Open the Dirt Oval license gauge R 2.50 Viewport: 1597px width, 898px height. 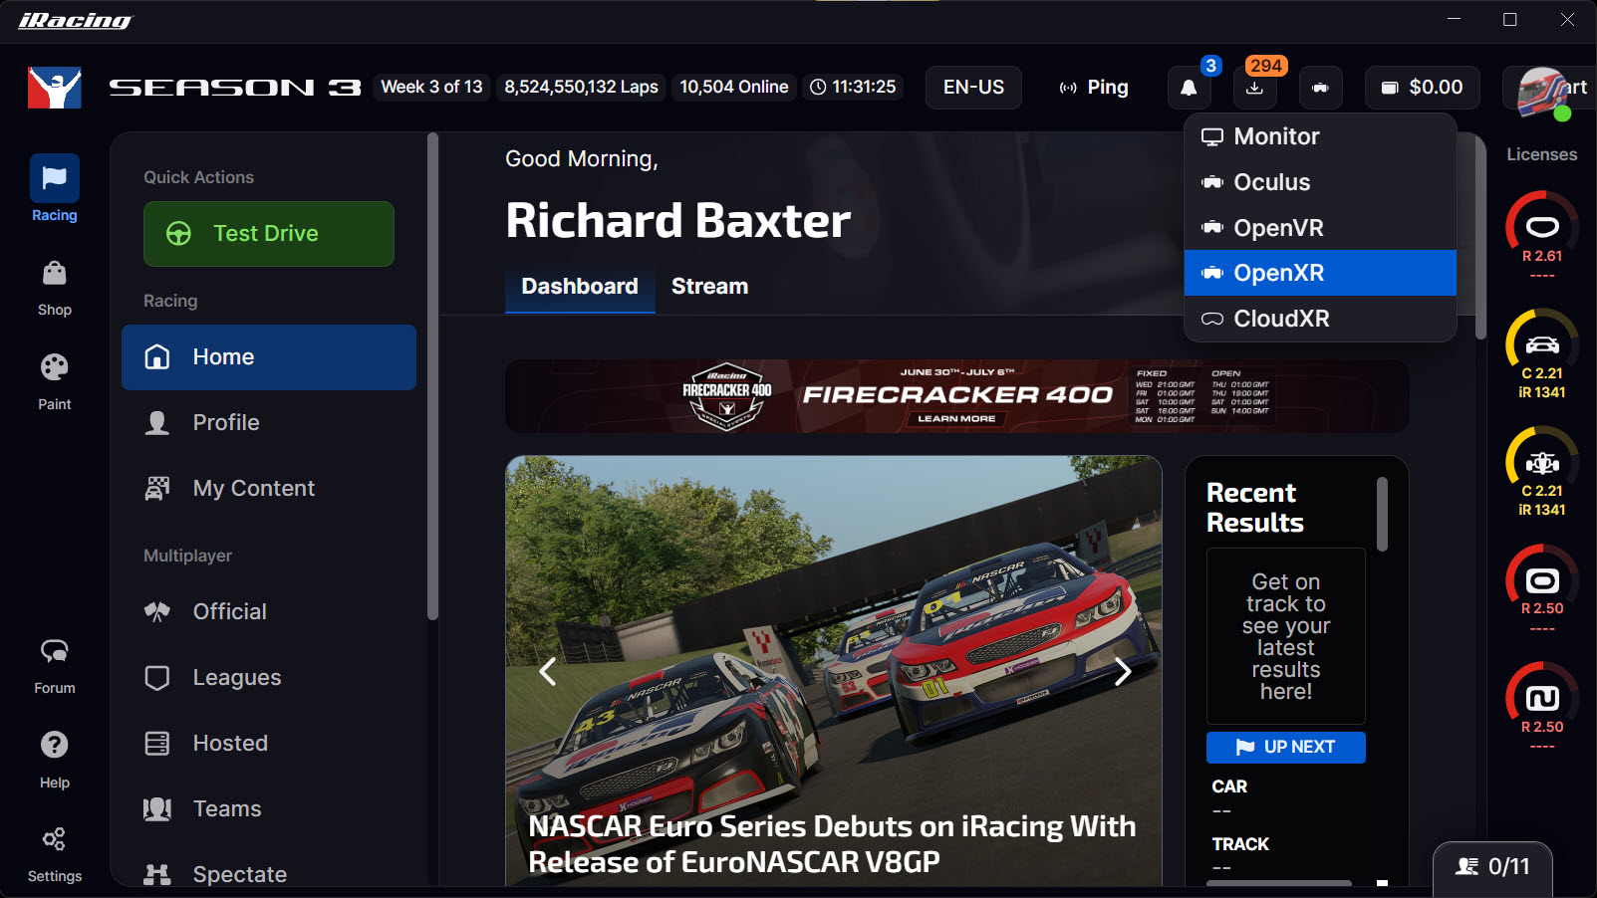(x=1542, y=589)
